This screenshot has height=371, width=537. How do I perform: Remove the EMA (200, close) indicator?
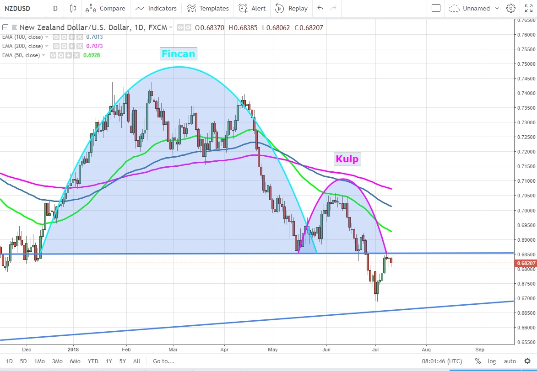click(79, 46)
